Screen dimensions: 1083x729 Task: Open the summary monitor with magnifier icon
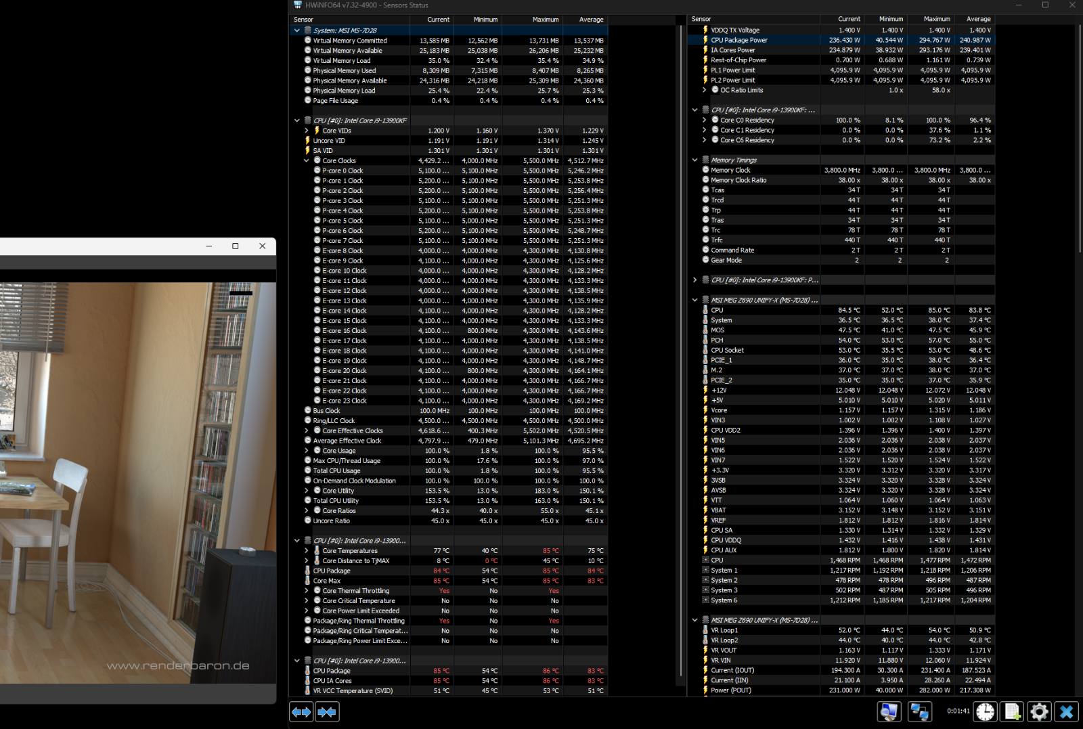(889, 711)
